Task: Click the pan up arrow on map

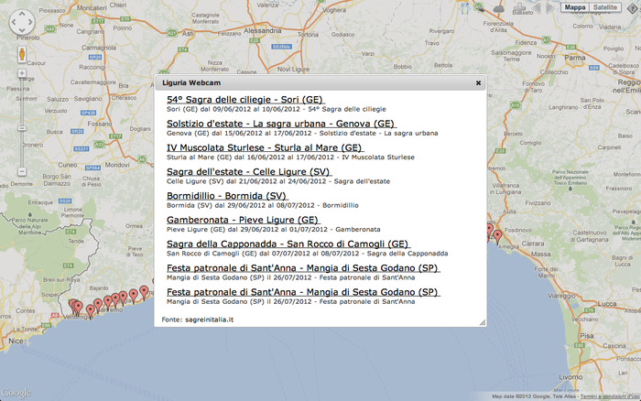Action: point(21,16)
